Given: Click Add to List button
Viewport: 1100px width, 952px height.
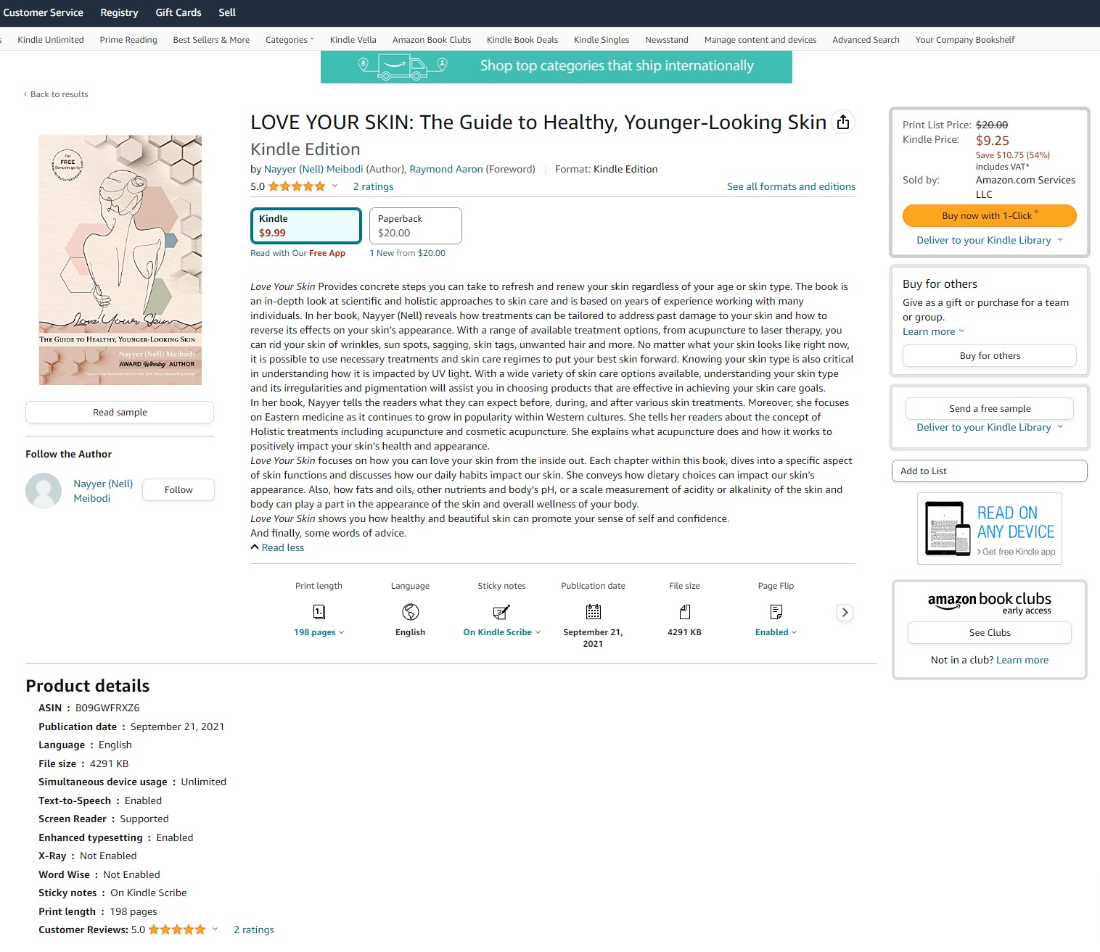Looking at the screenshot, I should coord(990,471).
